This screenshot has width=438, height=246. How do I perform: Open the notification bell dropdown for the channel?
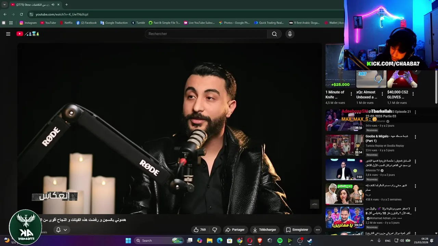(x=61, y=230)
